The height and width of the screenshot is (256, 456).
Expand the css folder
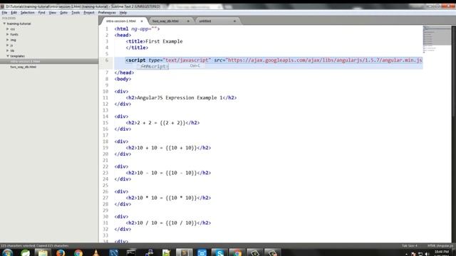pos(8,29)
